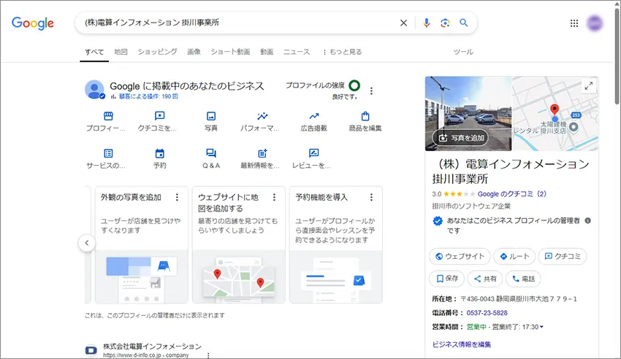Click the 顧客による操作: 190 回 link
The width and height of the screenshot is (621, 359).
pyautogui.click(x=148, y=96)
